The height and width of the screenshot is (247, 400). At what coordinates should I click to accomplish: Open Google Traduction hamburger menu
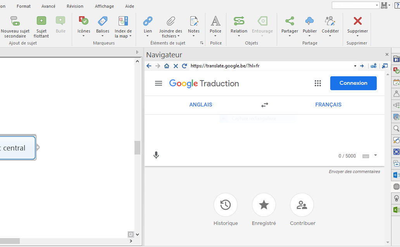(x=159, y=83)
